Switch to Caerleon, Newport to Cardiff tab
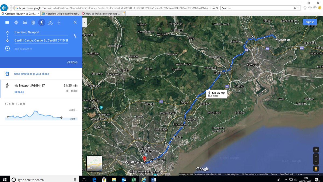The width and height of the screenshot is (323, 182). click(20, 13)
